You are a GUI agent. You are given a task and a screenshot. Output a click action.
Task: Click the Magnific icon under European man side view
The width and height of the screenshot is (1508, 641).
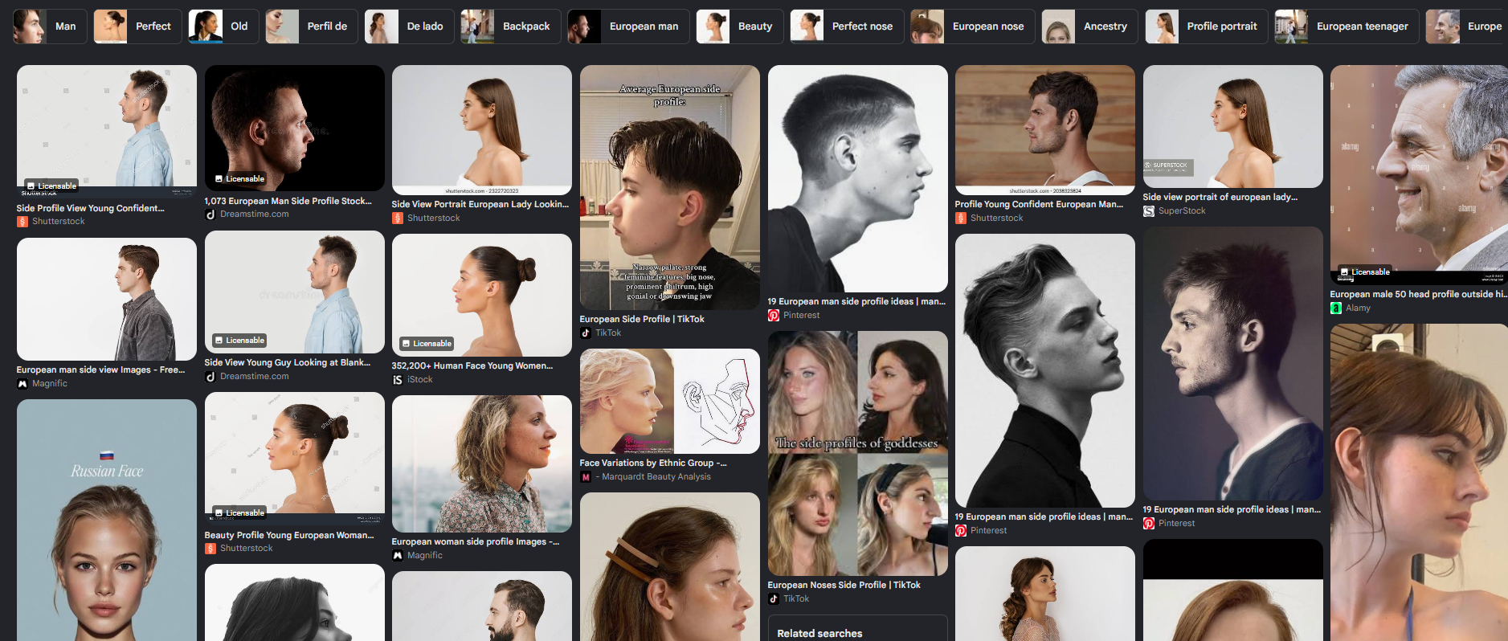pyautogui.click(x=22, y=384)
